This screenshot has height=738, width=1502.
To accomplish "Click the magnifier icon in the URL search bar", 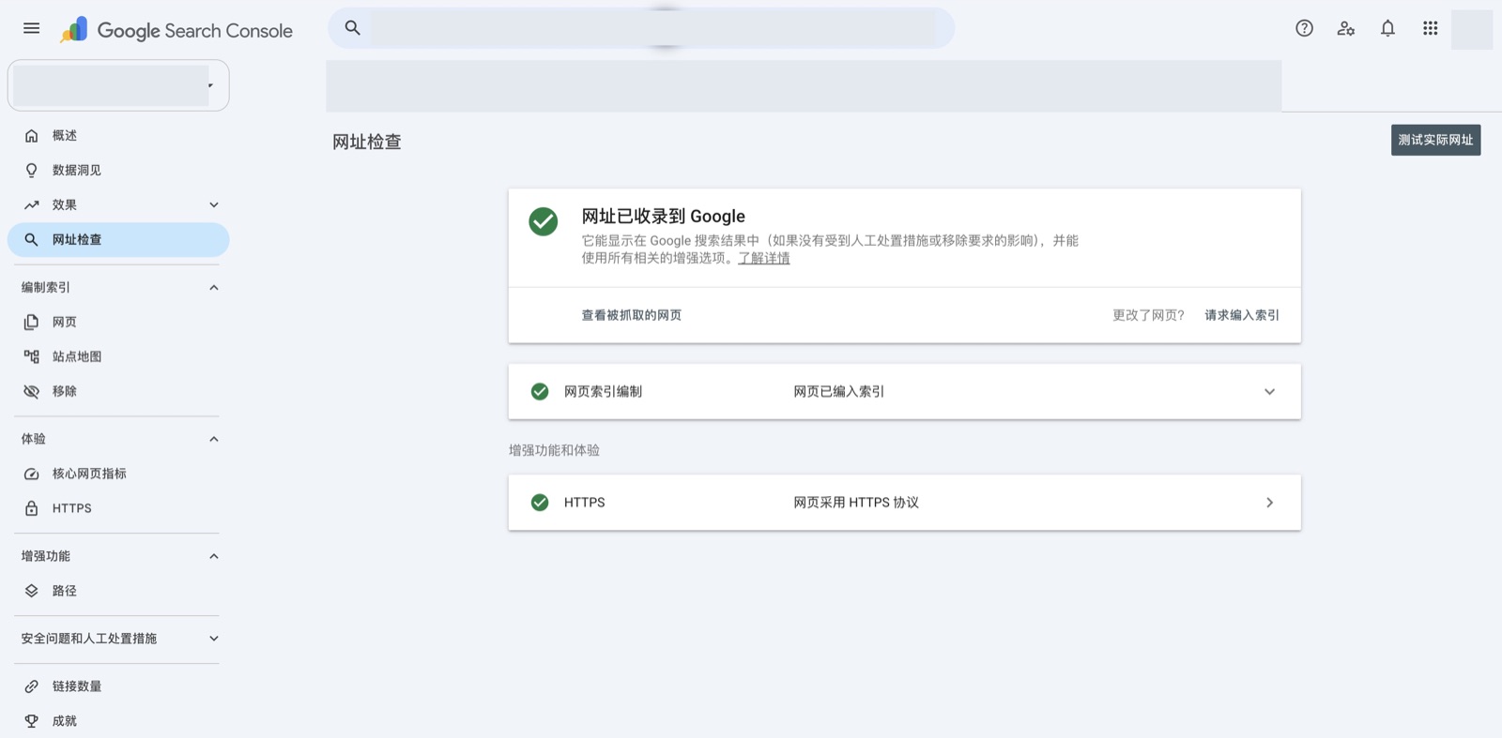I will tap(353, 28).
